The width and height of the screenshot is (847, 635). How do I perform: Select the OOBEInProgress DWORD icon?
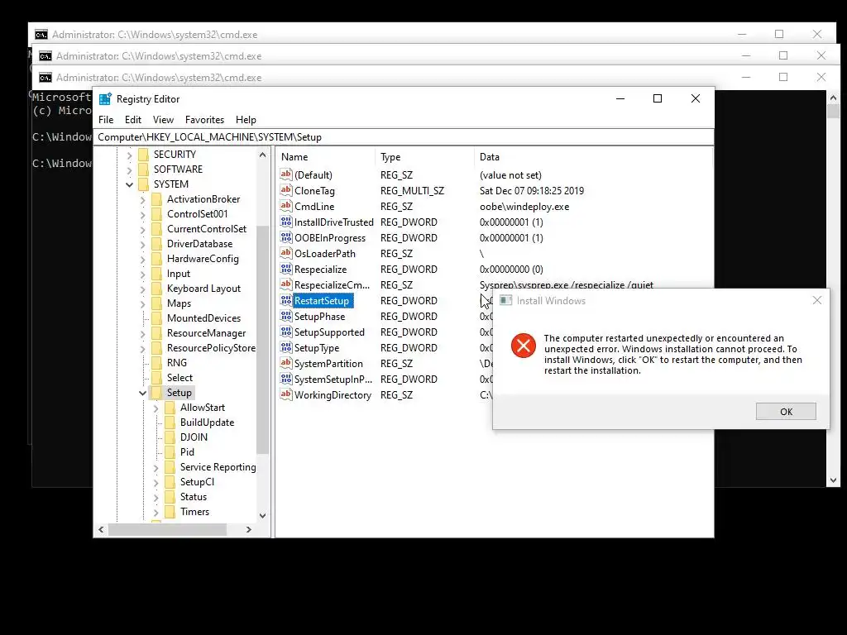[285, 237]
